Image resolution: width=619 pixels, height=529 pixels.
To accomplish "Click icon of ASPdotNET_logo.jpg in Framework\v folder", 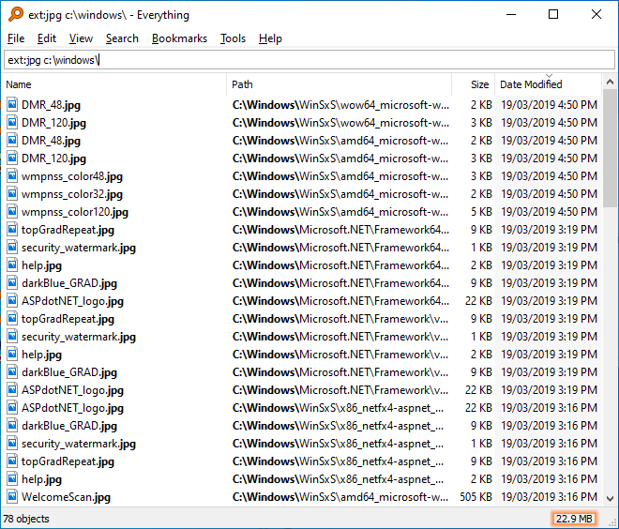I will [x=12, y=389].
